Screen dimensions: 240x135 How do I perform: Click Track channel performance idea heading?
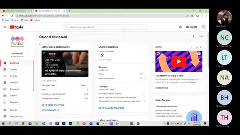click(x=166, y=106)
